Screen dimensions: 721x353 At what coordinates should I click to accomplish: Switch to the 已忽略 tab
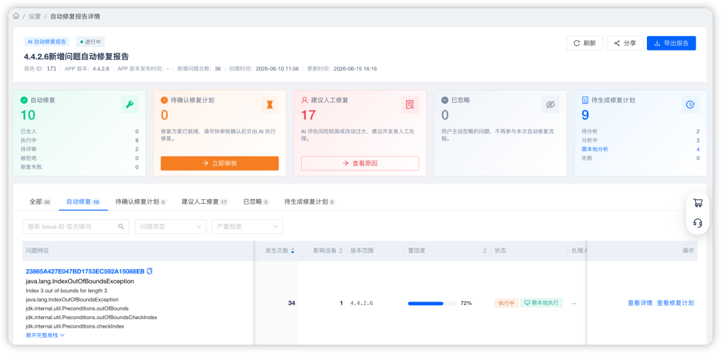coord(256,202)
